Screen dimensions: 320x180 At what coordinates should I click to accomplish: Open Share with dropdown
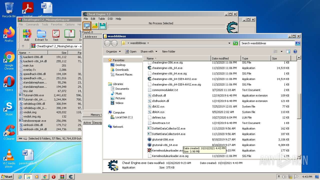(149, 51)
